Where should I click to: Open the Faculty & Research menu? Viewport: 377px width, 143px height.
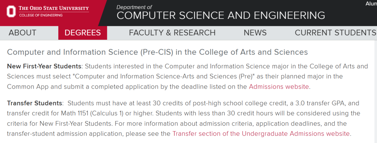172,33
